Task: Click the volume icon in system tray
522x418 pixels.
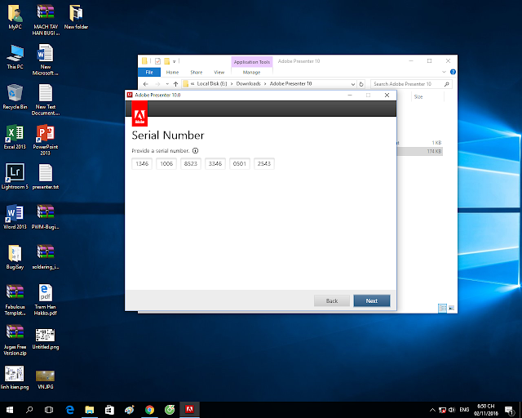Action: coord(452,410)
